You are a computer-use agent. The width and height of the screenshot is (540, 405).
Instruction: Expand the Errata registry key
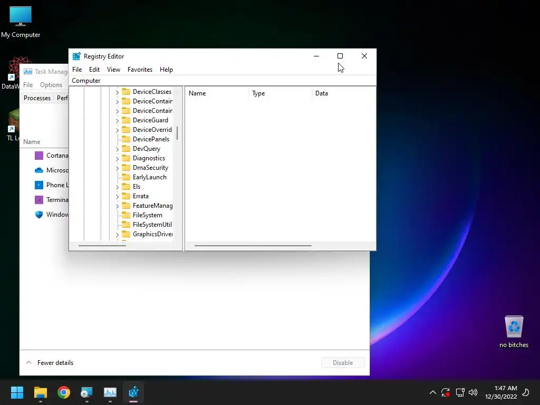click(x=117, y=197)
